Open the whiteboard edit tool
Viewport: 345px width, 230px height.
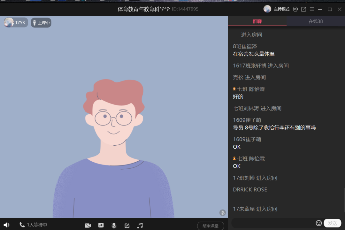click(x=127, y=226)
